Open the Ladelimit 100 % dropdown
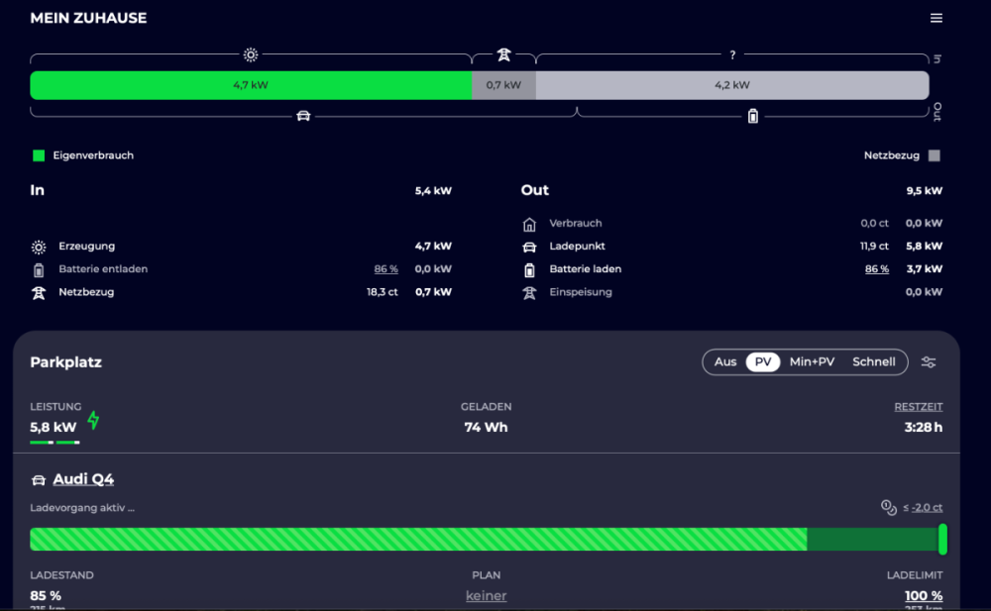Screen dimensions: 991x611 923,595
